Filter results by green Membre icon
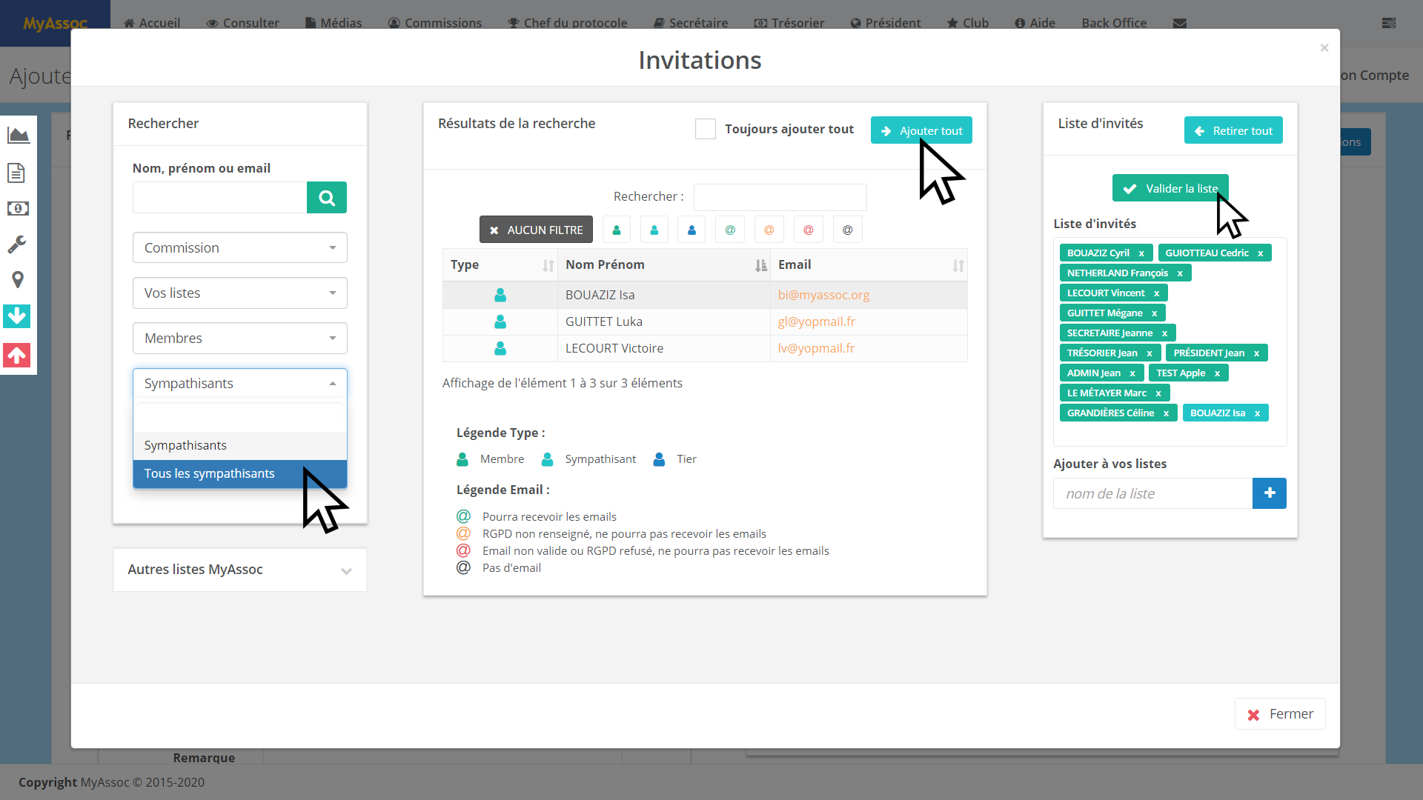This screenshot has width=1423, height=800. tap(616, 230)
